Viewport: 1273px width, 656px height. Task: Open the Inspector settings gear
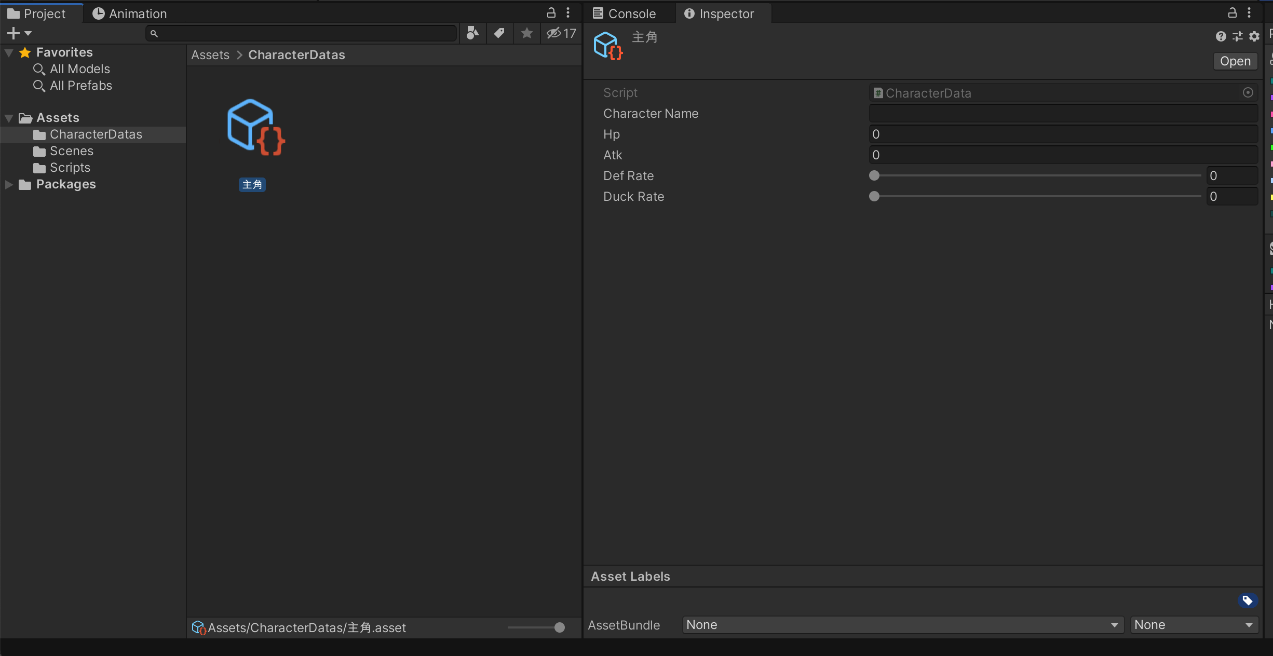click(x=1255, y=36)
